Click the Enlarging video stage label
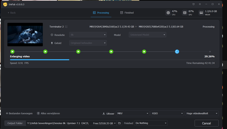Image resolution: width=227 pixels, height=129 pixels. 20,56
